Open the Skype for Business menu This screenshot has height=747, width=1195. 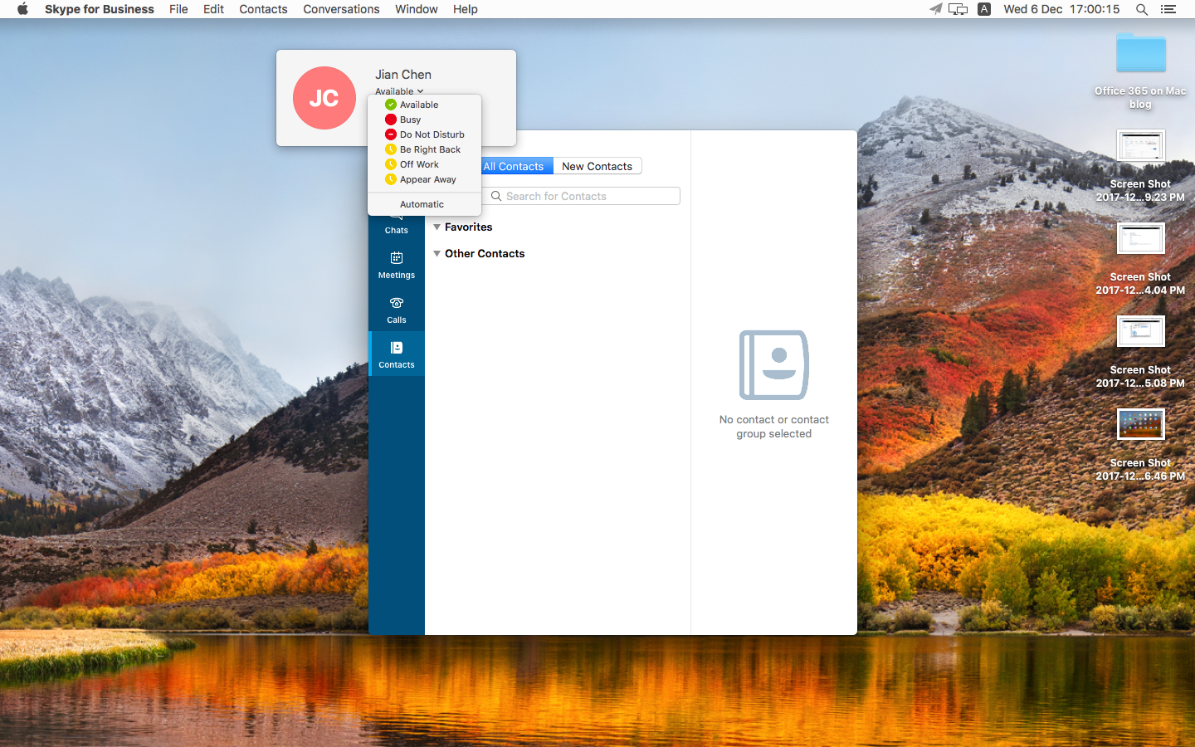99,9
